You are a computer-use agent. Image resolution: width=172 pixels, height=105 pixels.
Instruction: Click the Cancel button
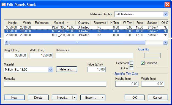(158, 98)
